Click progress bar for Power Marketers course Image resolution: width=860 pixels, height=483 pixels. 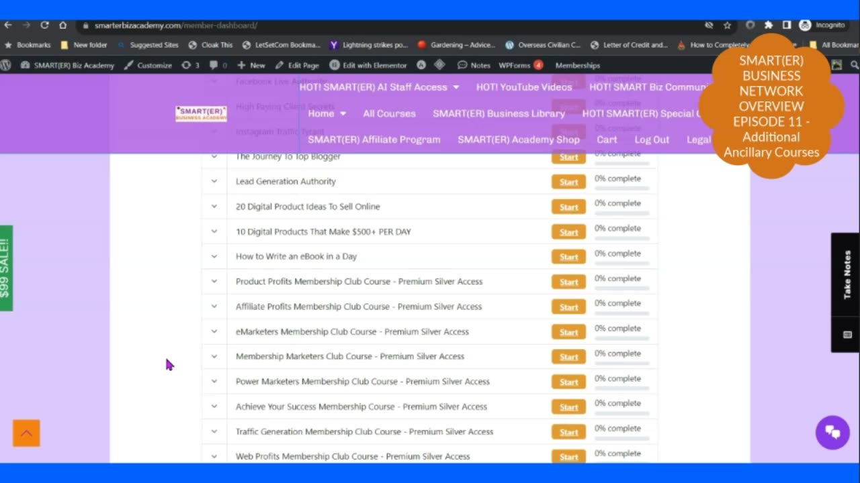click(x=621, y=388)
